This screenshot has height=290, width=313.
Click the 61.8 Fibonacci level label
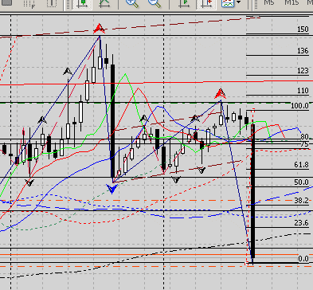[x=301, y=165]
